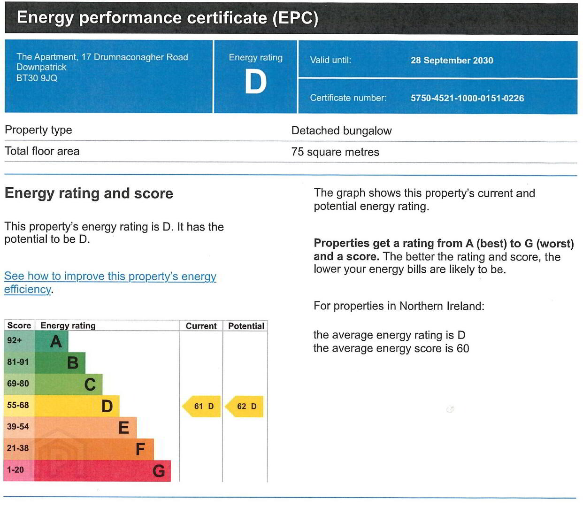
Task: Select the B rating bar
Action: tap(60, 362)
